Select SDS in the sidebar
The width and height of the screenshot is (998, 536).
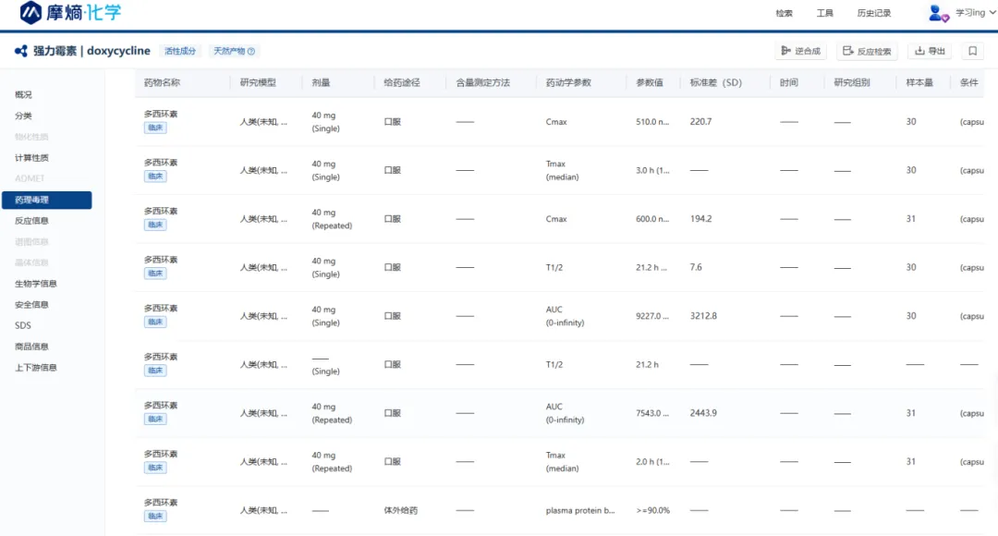pos(22,325)
